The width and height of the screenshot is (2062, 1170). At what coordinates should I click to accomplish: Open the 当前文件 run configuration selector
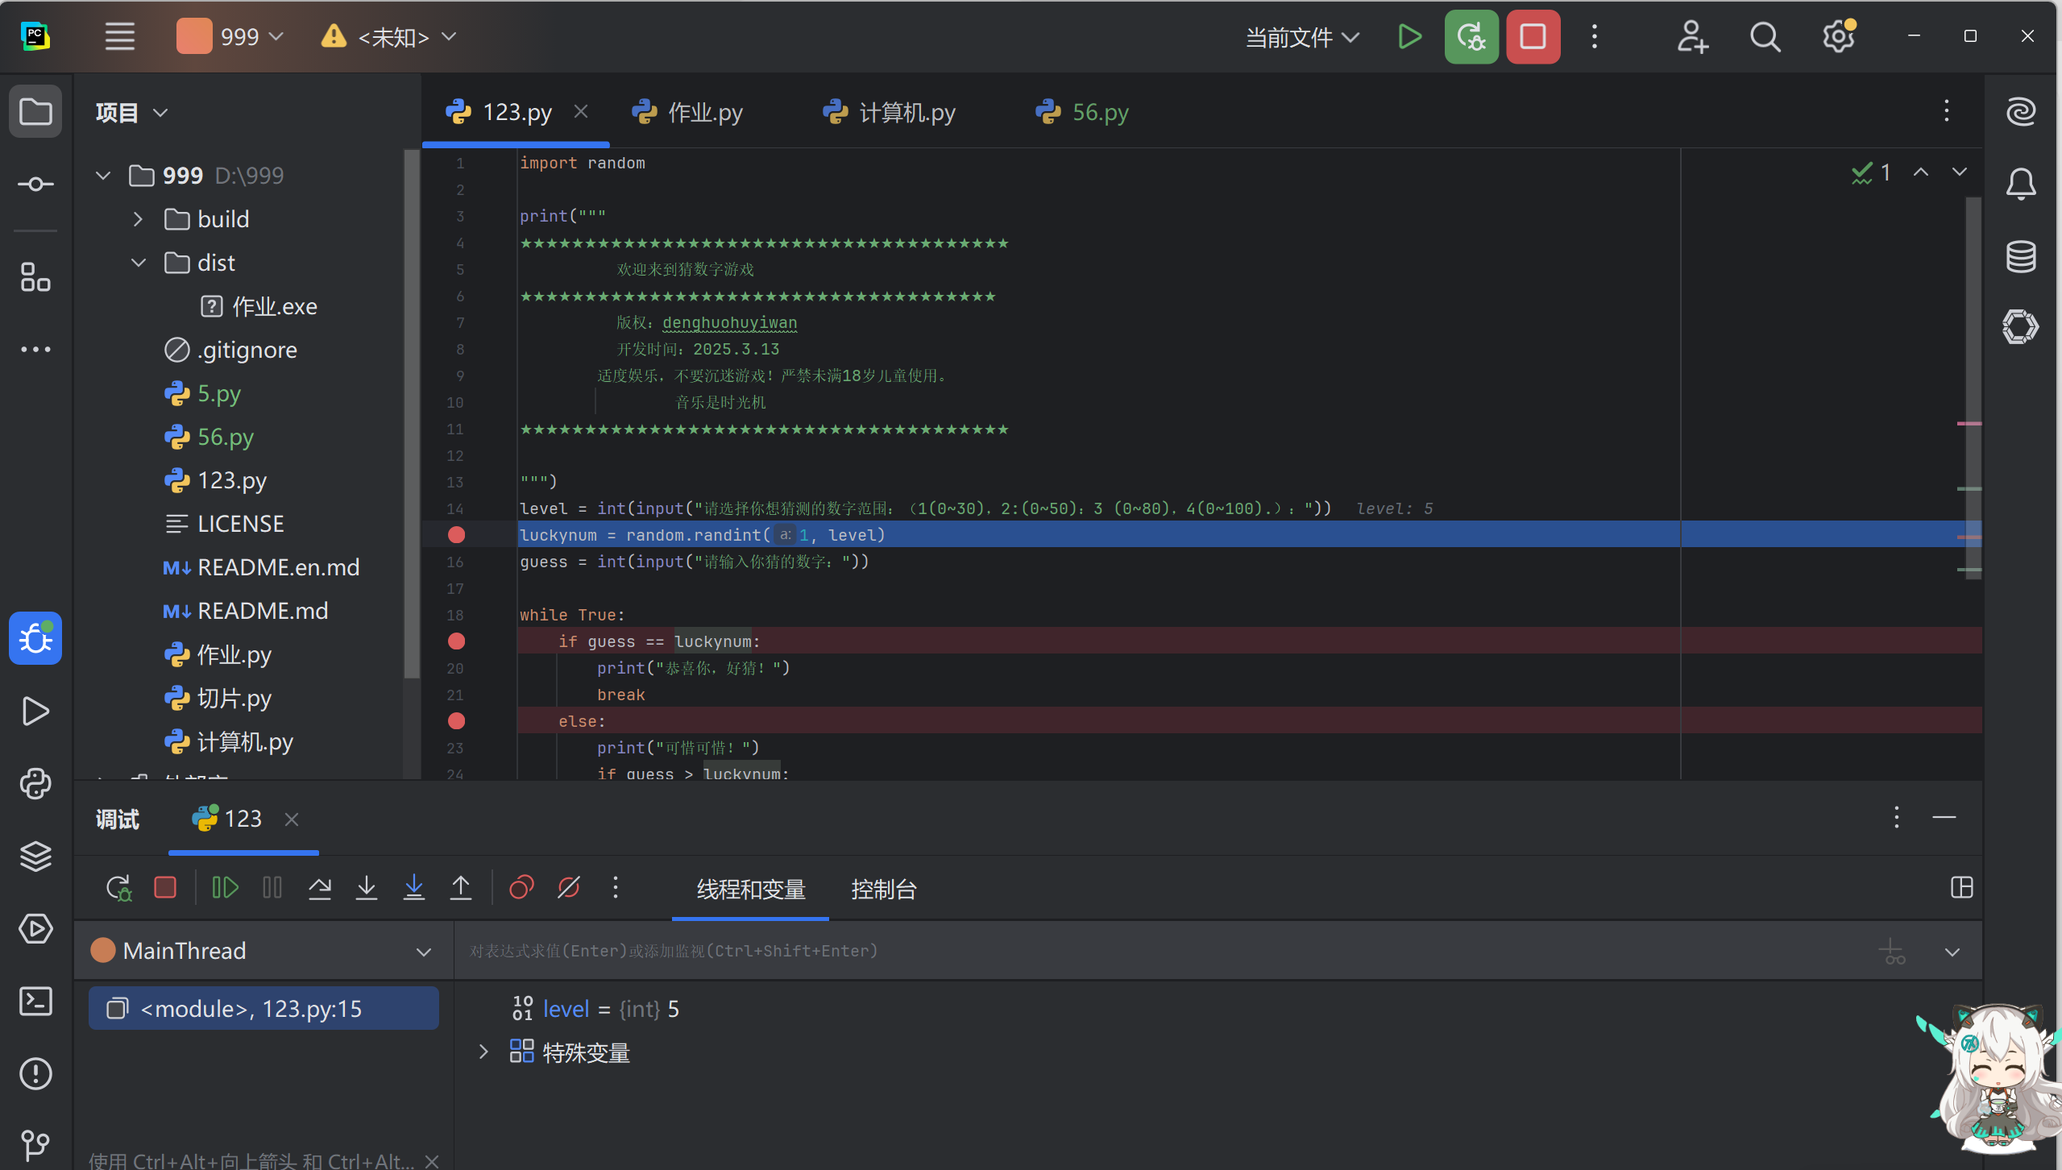(1302, 37)
